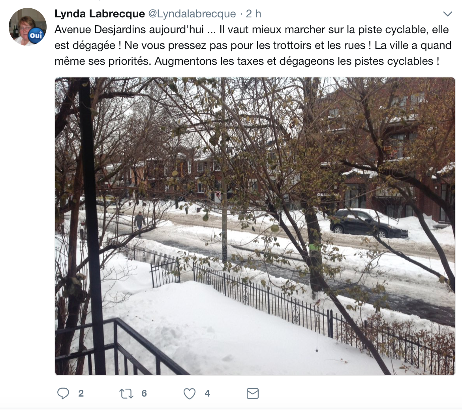Click the tweet text about Avenue Desjardins

(x=253, y=45)
